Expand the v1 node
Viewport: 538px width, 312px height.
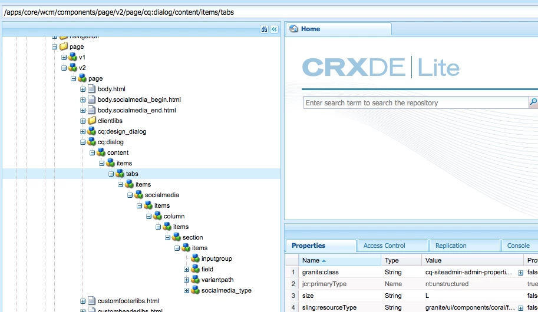64,57
